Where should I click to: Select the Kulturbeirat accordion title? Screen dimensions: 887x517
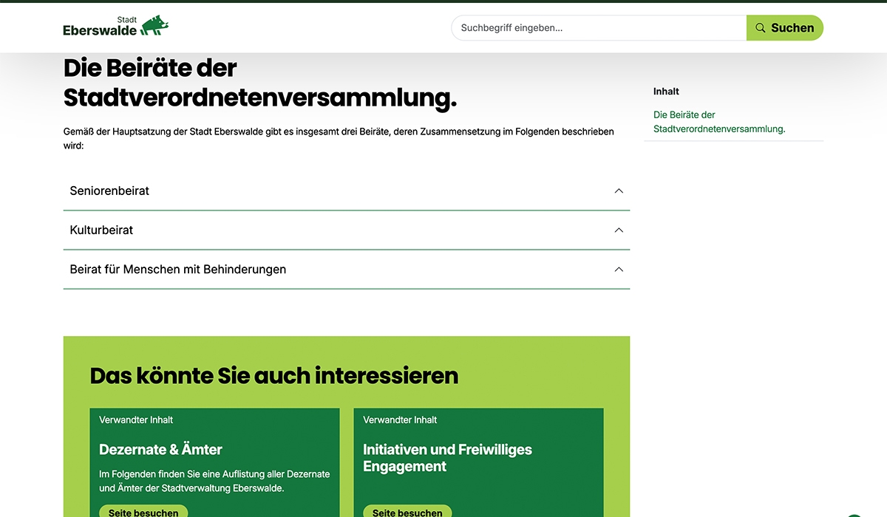[101, 230]
